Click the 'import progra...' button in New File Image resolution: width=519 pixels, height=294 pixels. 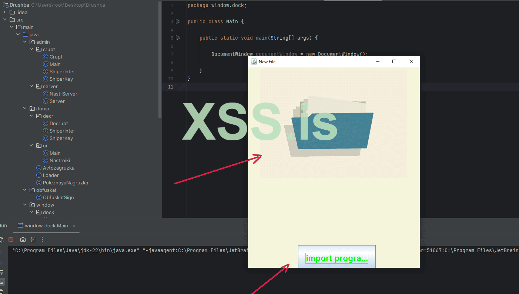[x=336, y=257]
